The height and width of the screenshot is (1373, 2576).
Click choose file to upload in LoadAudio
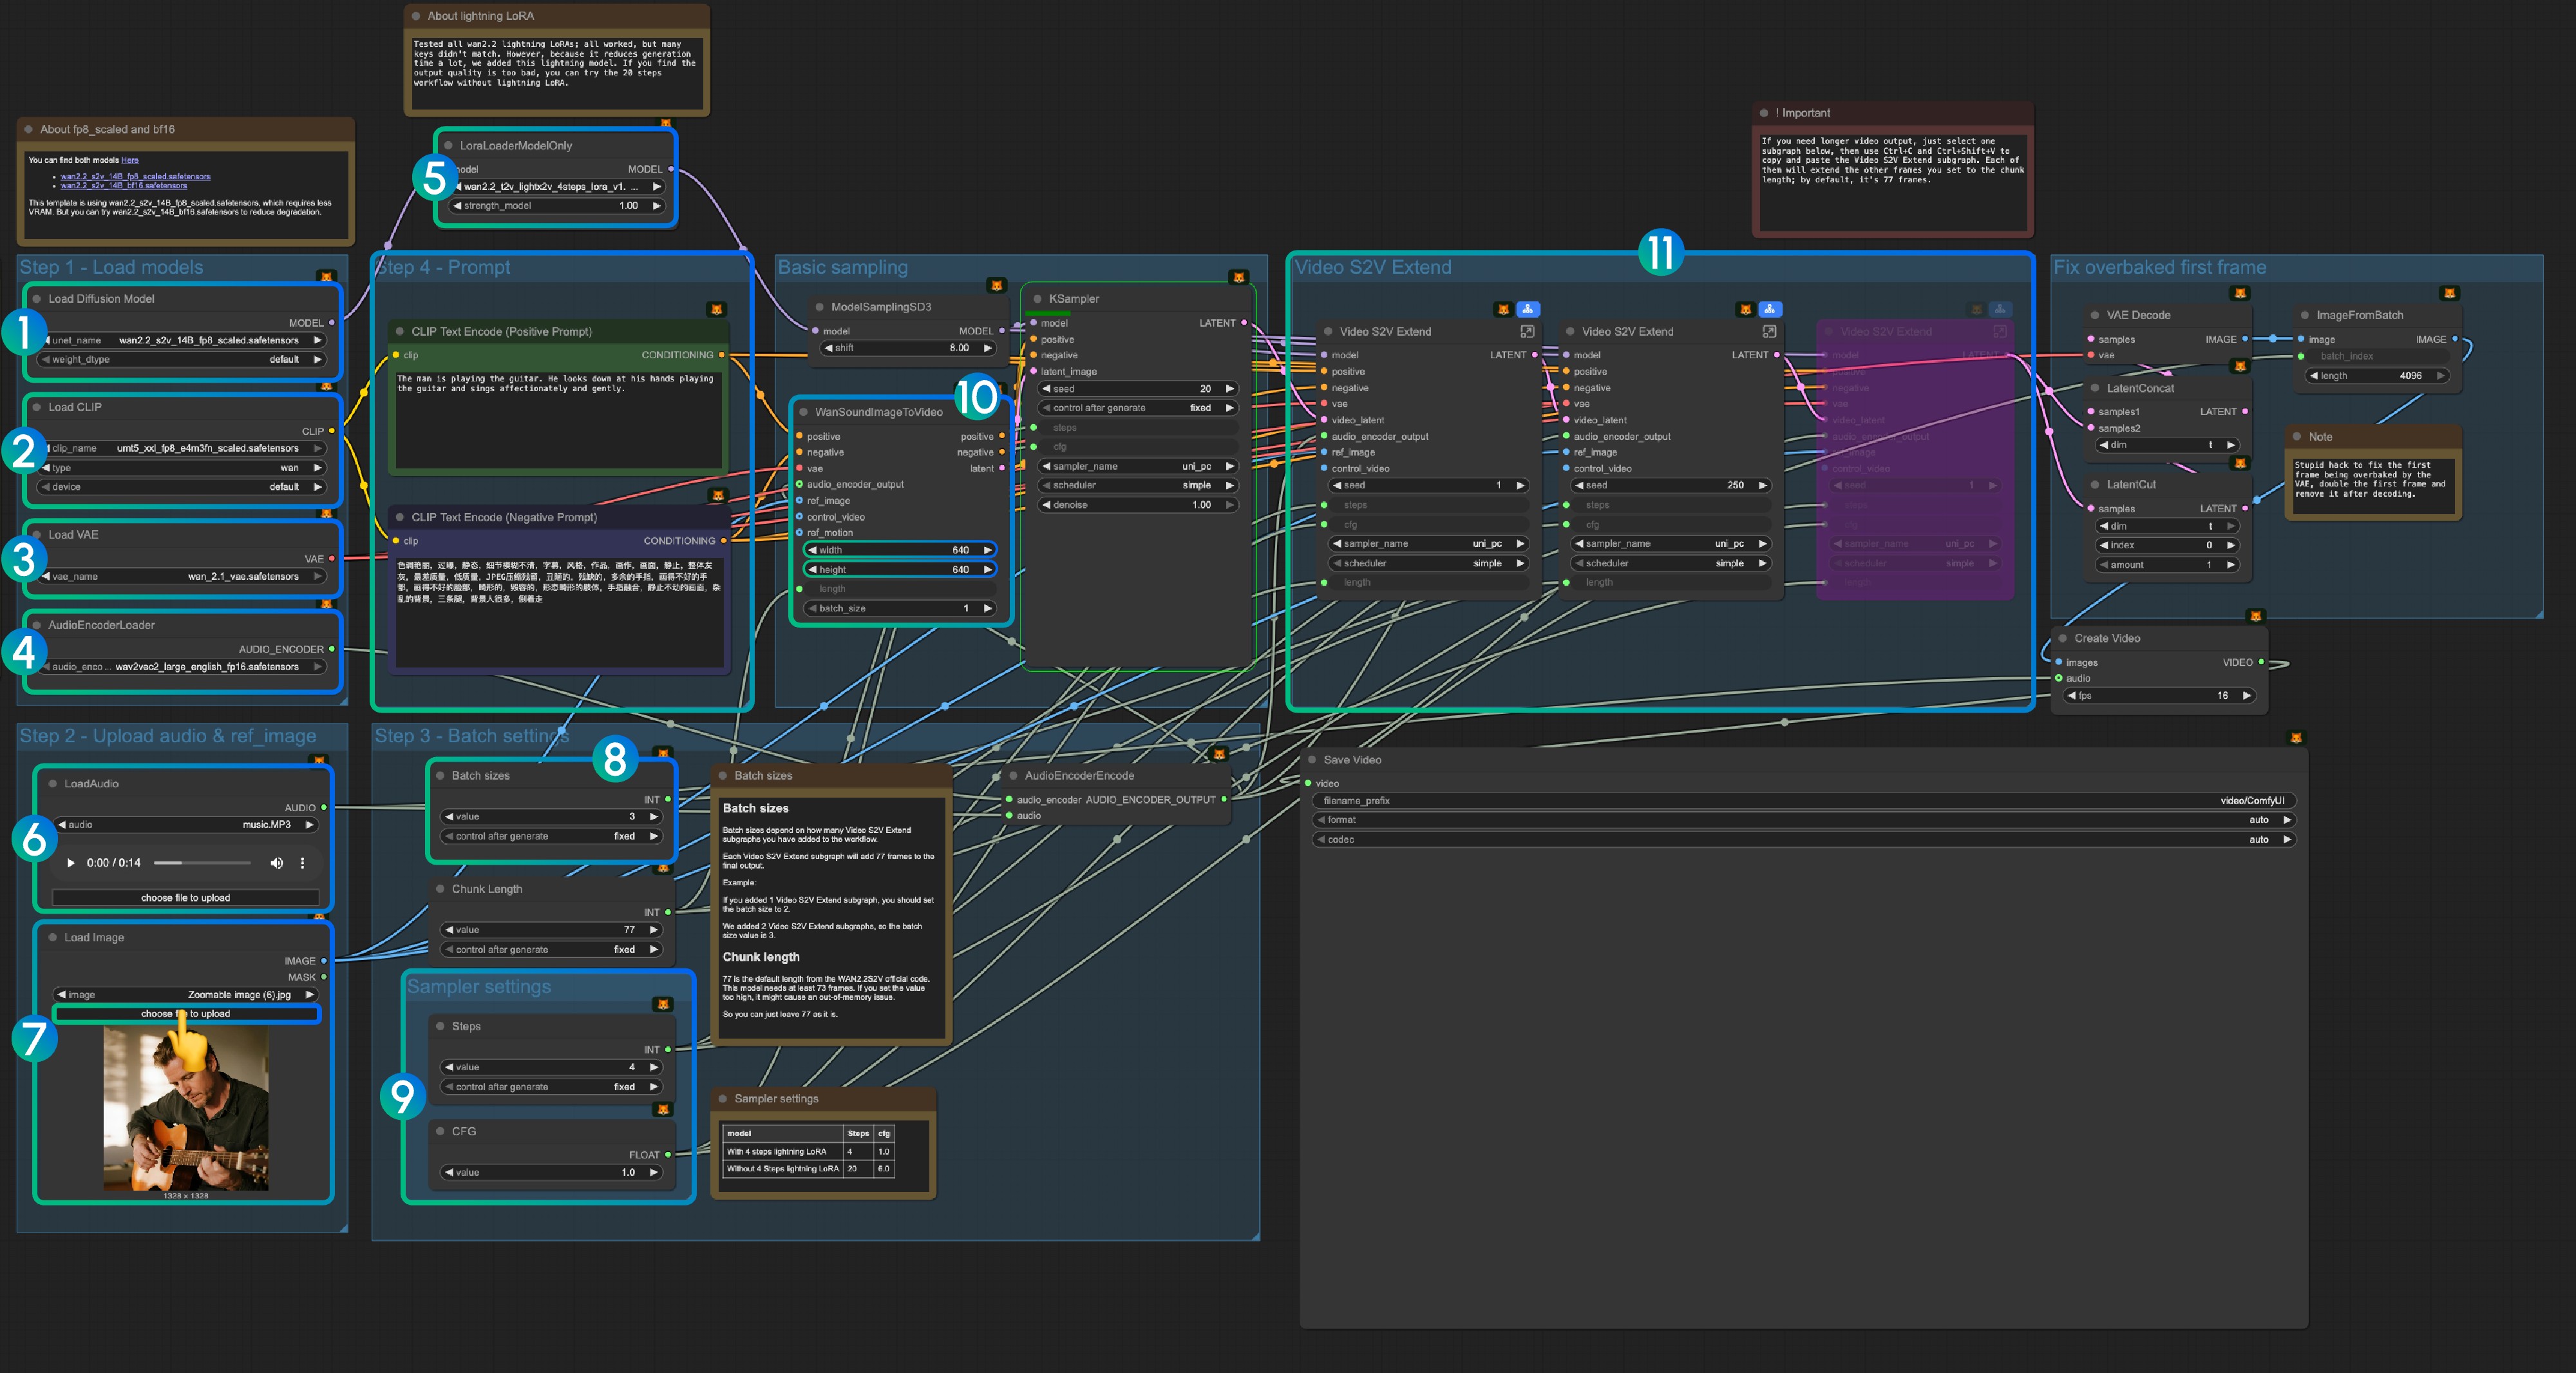186,898
